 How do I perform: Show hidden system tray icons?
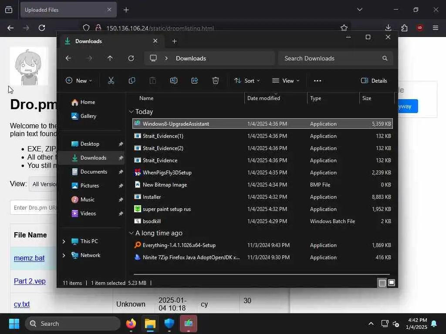point(371,324)
